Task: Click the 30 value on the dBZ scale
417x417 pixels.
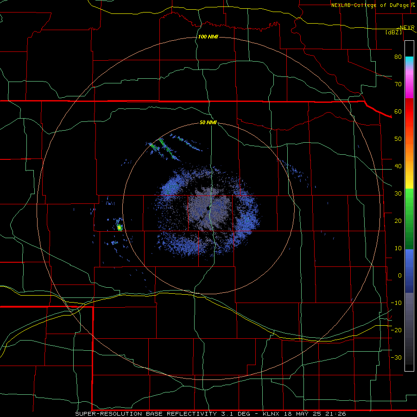Action: click(x=398, y=193)
